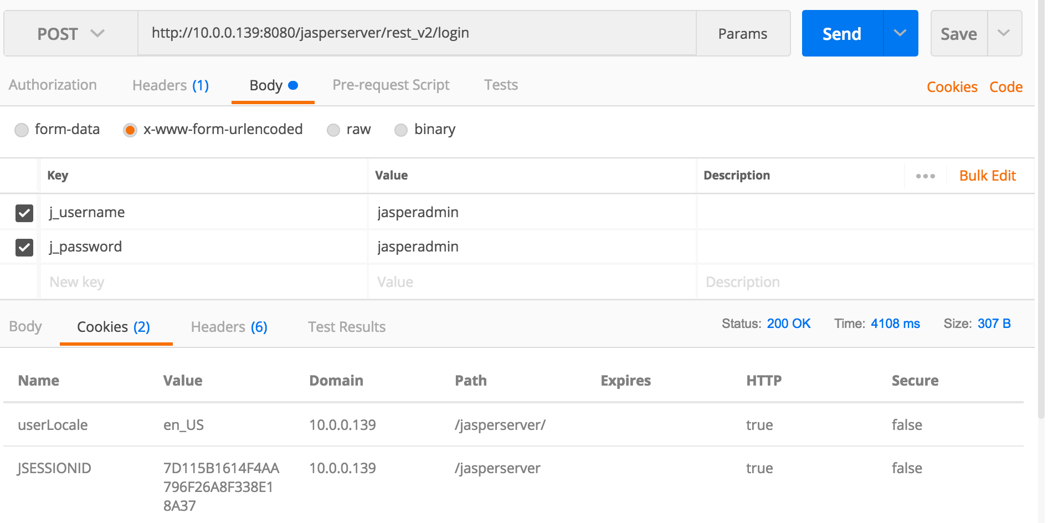1048x523 pixels.
Task: Expand the Save button dropdown arrow
Action: (x=1005, y=33)
